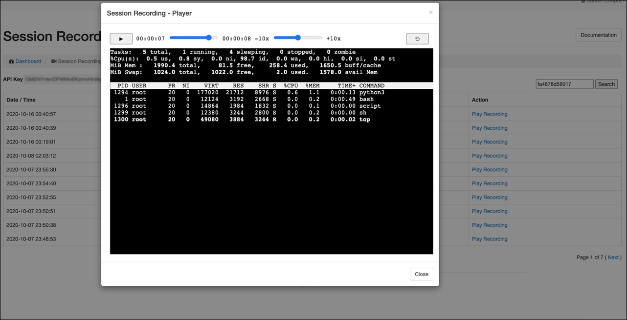Open the Documentation page
Viewport: 627px width, 320px height.
(599, 35)
